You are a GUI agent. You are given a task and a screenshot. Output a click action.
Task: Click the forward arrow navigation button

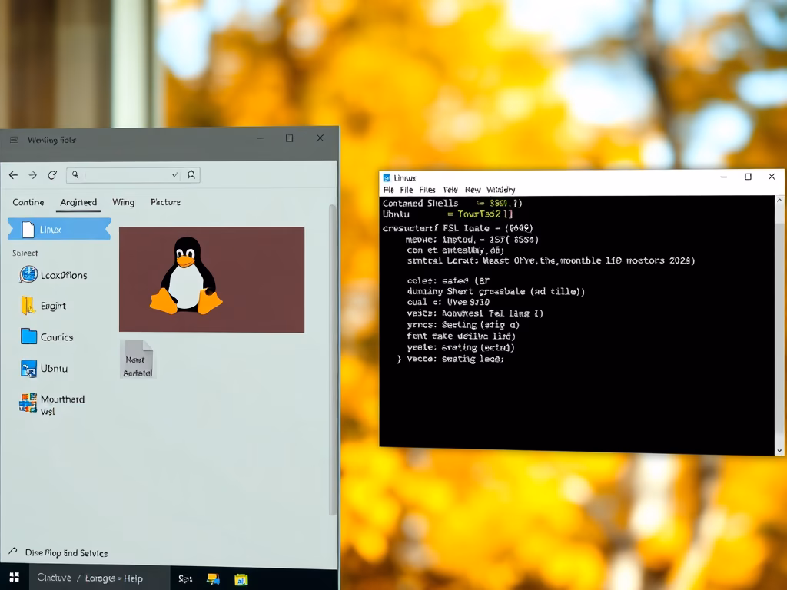click(33, 175)
